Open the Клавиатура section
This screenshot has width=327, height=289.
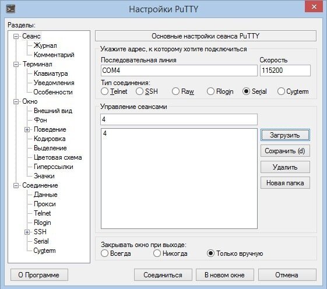point(51,73)
